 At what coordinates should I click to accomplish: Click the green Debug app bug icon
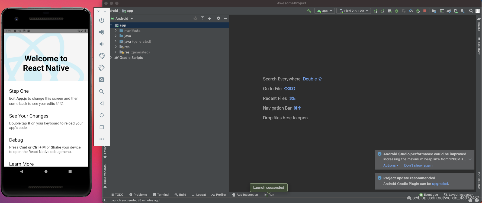(397, 11)
